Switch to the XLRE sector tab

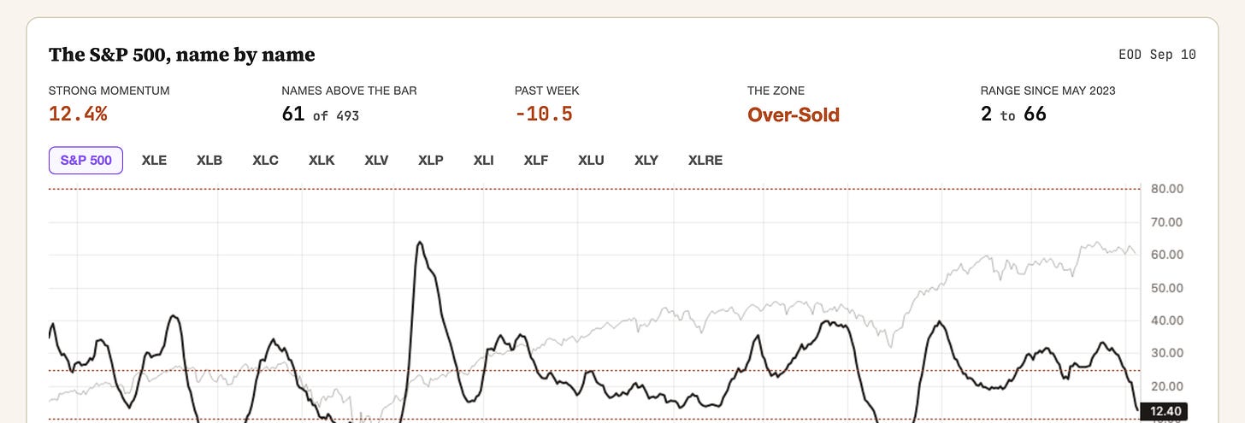[x=705, y=160]
